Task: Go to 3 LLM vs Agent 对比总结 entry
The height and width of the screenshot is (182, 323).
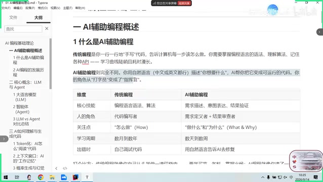Action: click(26, 121)
